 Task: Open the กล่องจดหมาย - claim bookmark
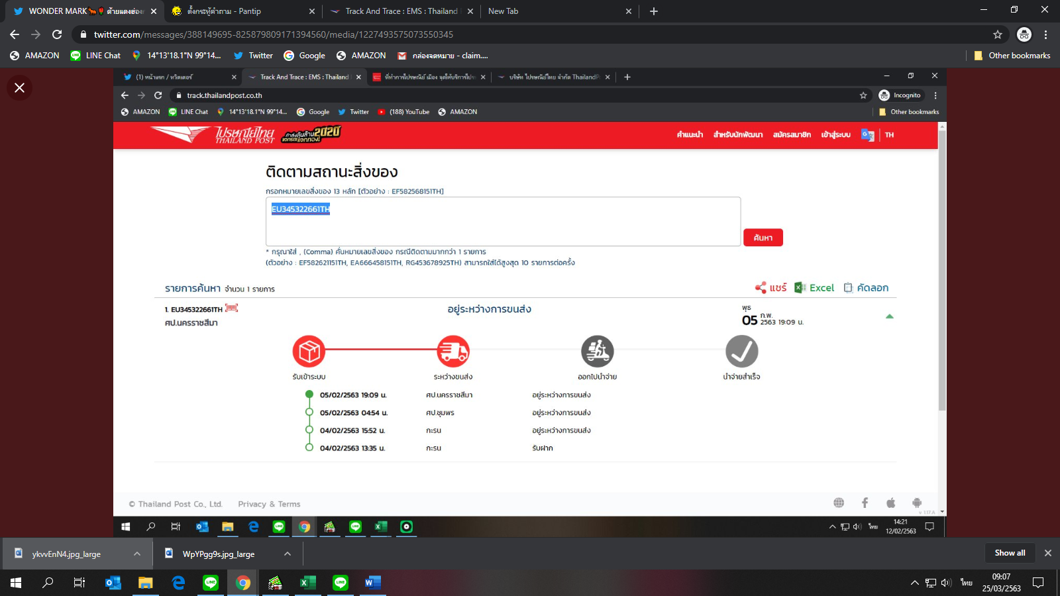[x=443, y=56]
